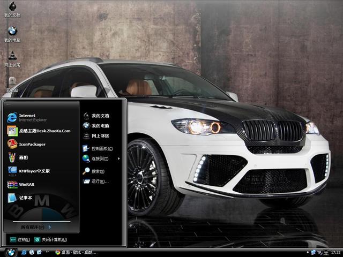Select 搜索 (Search) in the Start menu
Image resolution: width=343 pixels, height=257 pixels.
(97, 171)
